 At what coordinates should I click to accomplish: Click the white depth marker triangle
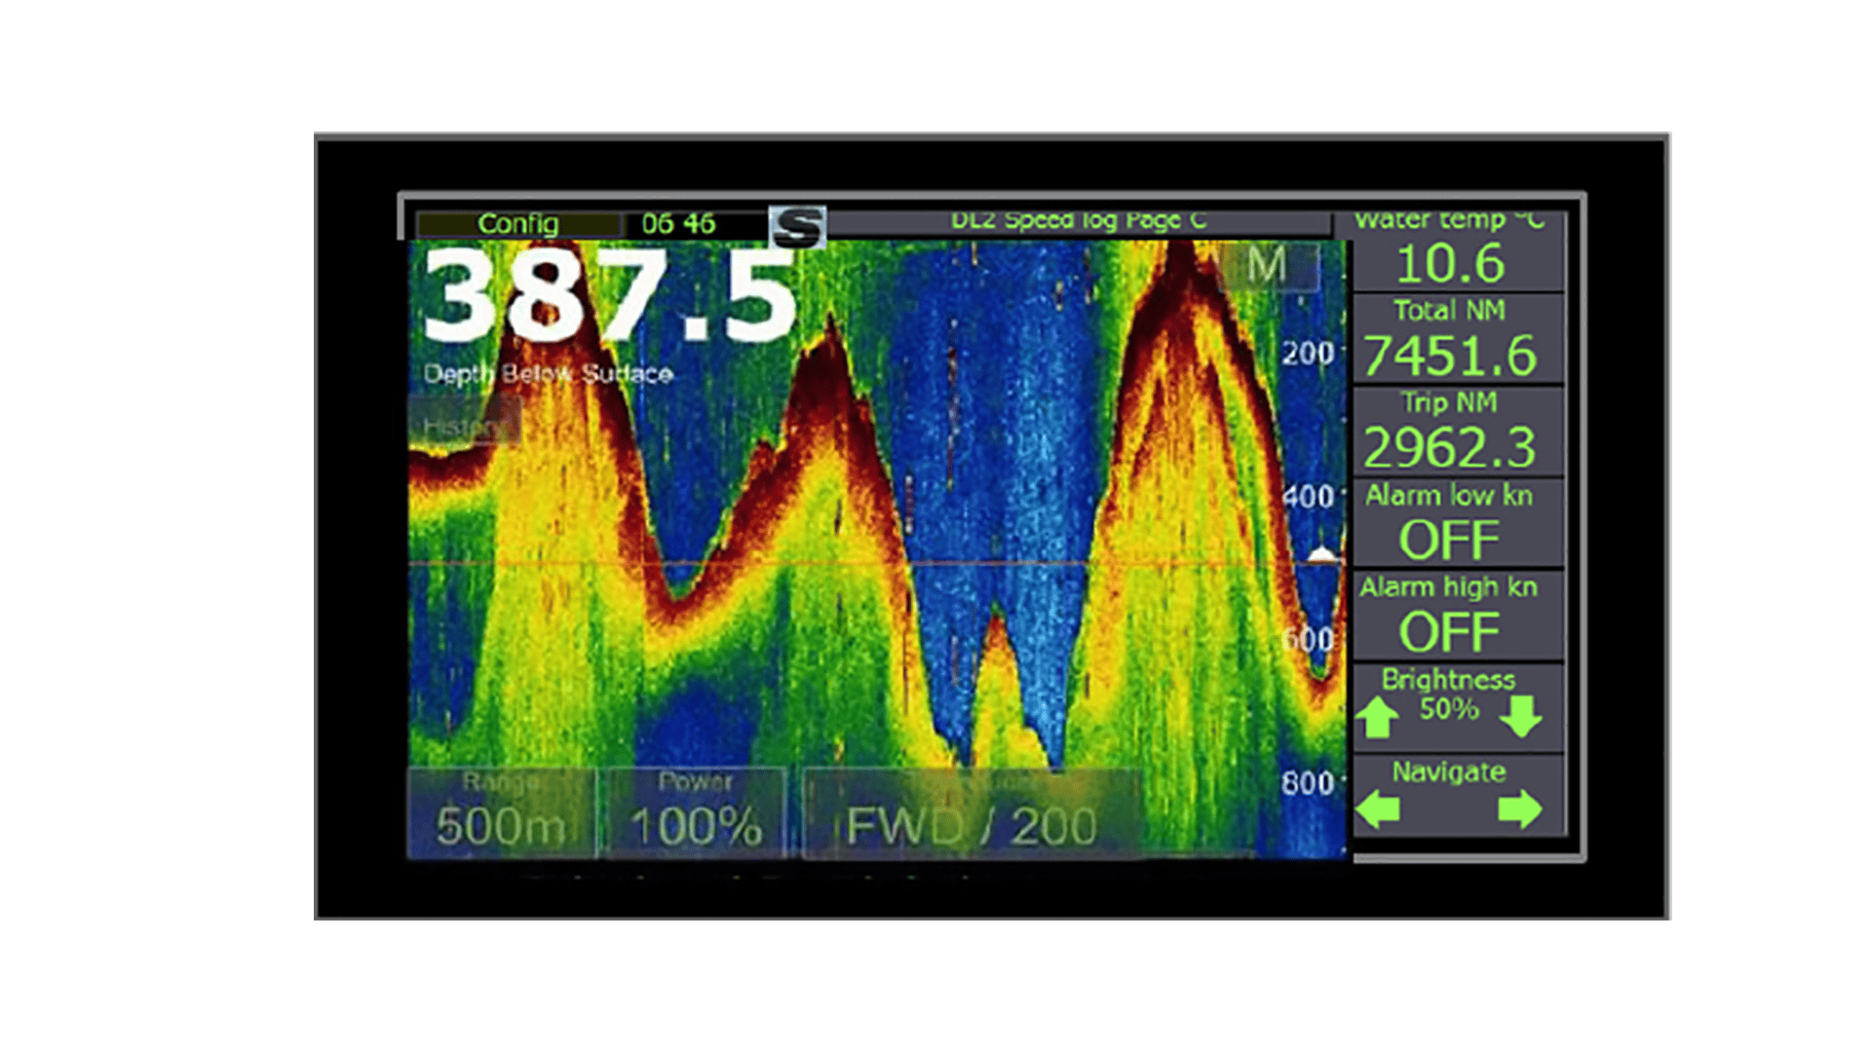[x=1322, y=555]
